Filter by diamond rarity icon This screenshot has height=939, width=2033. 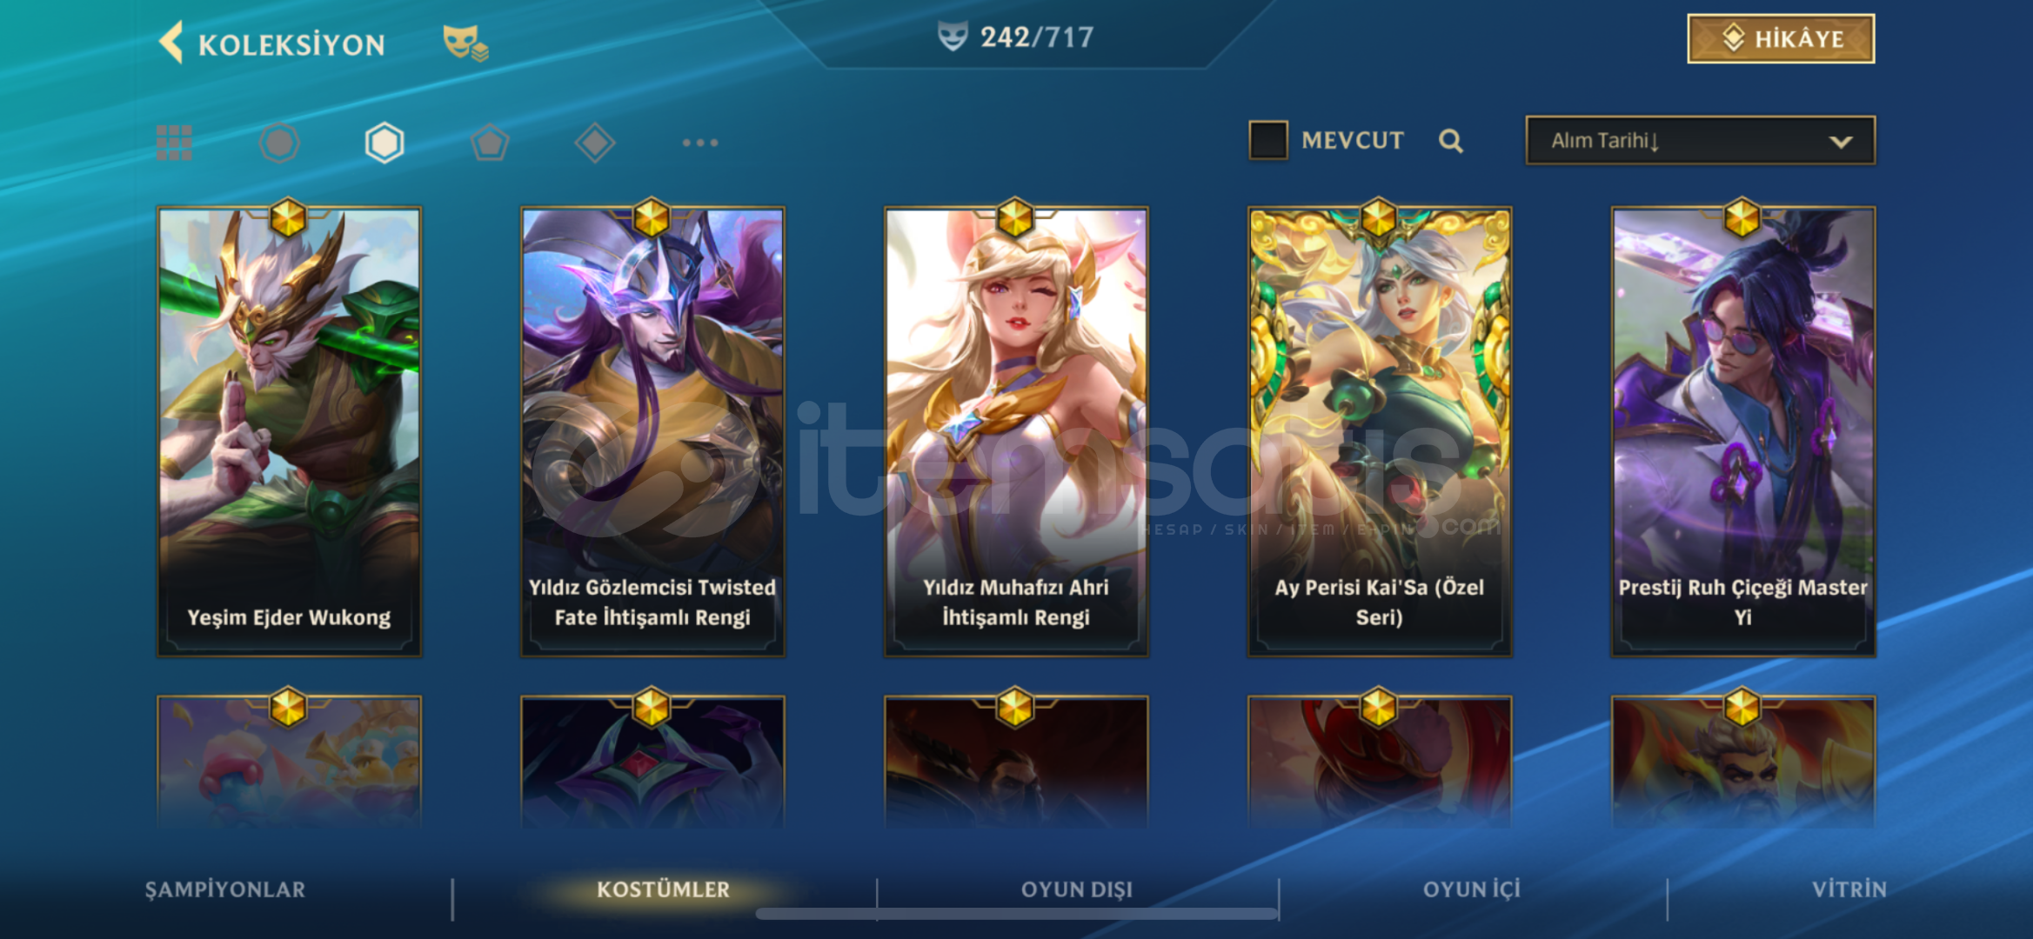tap(595, 143)
